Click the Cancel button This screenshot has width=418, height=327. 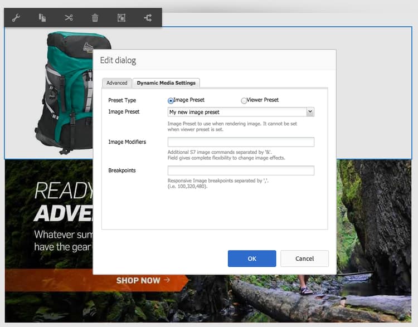[x=304, y=258]
